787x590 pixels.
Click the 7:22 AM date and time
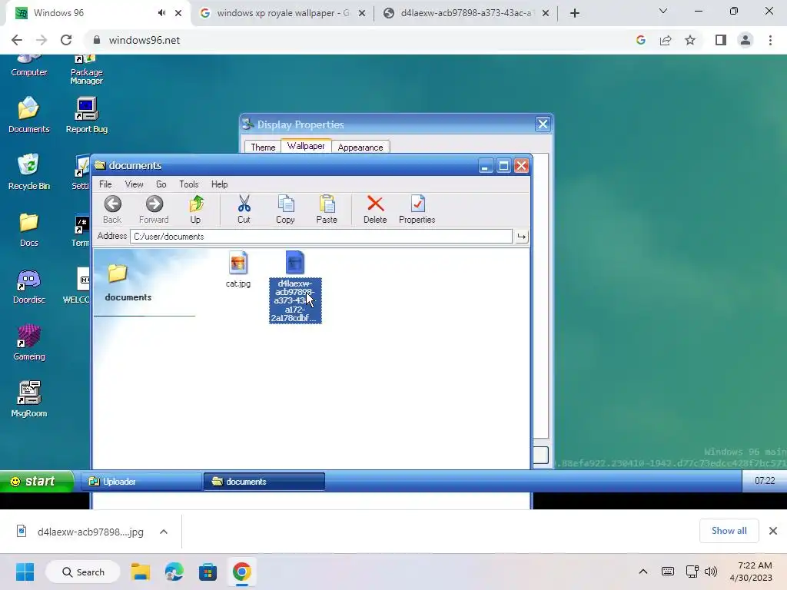click(751, 572)
